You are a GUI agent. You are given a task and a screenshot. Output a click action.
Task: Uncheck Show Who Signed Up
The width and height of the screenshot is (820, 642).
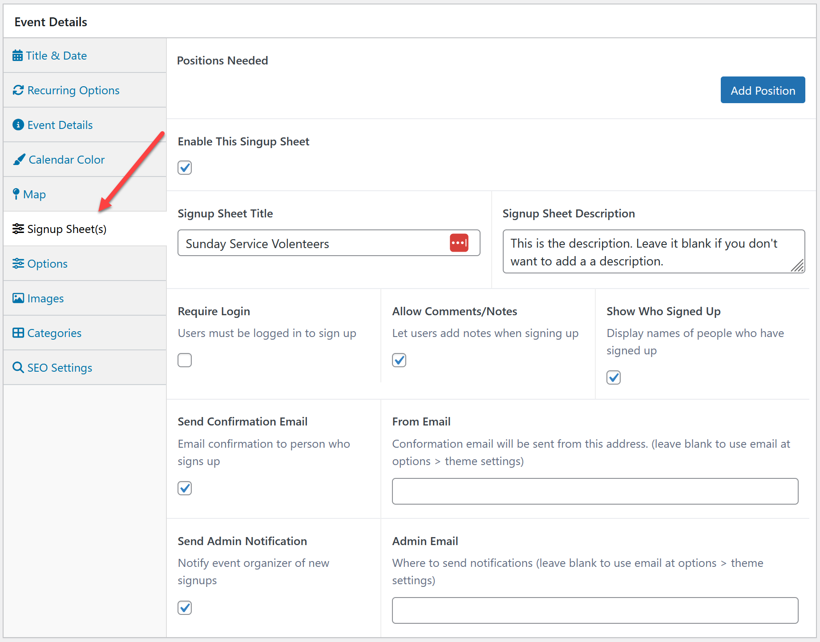coord(614,377)
